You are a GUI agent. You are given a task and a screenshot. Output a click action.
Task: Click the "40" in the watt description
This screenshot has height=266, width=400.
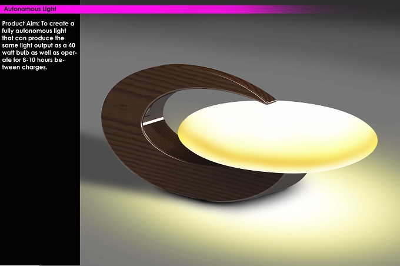(72, 45)
